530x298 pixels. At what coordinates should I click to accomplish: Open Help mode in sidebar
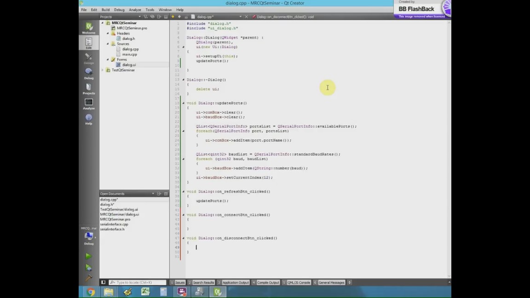click(x=88, y=119)
